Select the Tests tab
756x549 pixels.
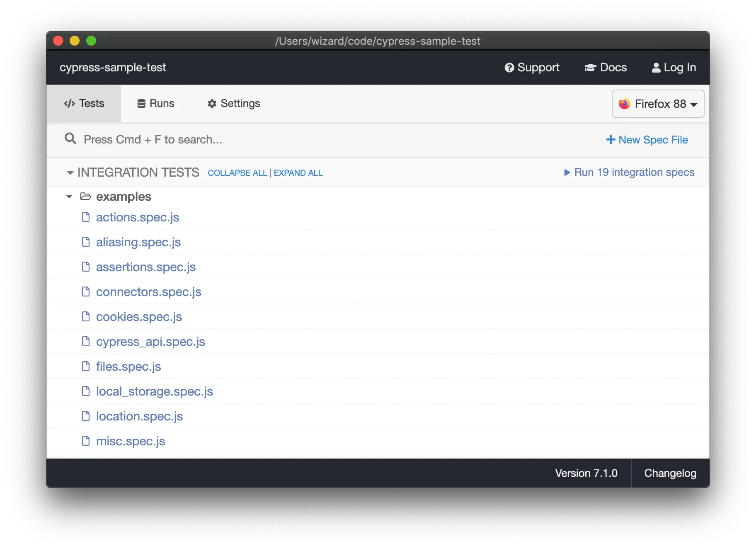click(84, 104)
